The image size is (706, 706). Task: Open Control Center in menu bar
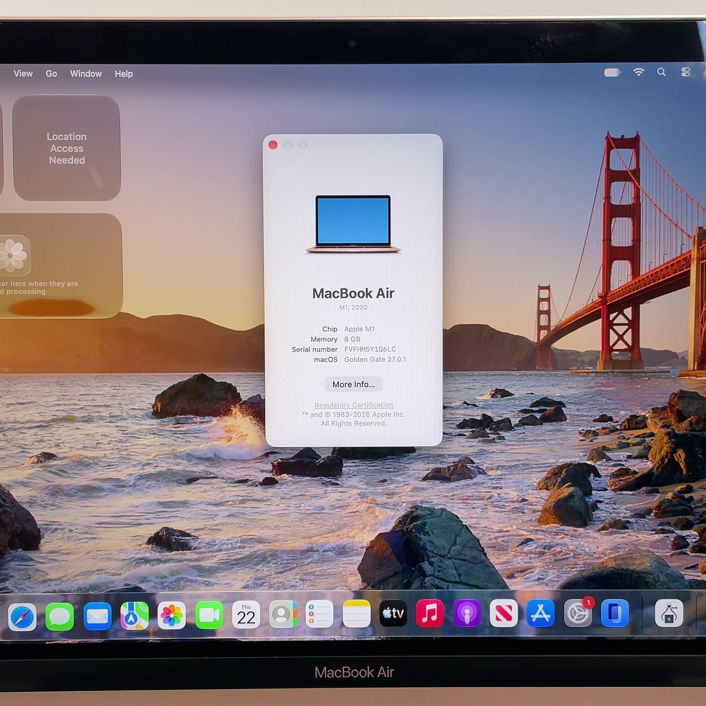pos(685,72)
